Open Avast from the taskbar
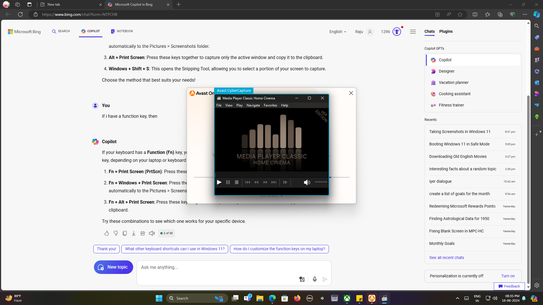Image resolution: width=543 pixels, height=305 pixels. tap(372, 299)
